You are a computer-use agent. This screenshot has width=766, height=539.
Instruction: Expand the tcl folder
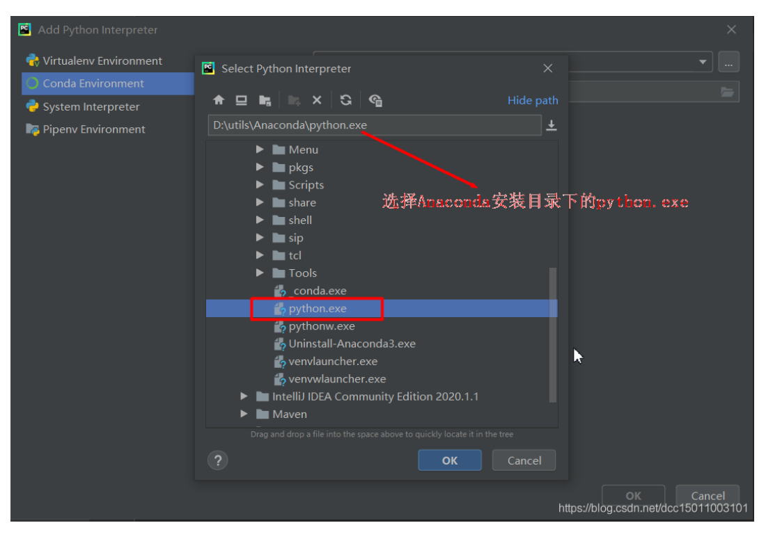[260, 255]
